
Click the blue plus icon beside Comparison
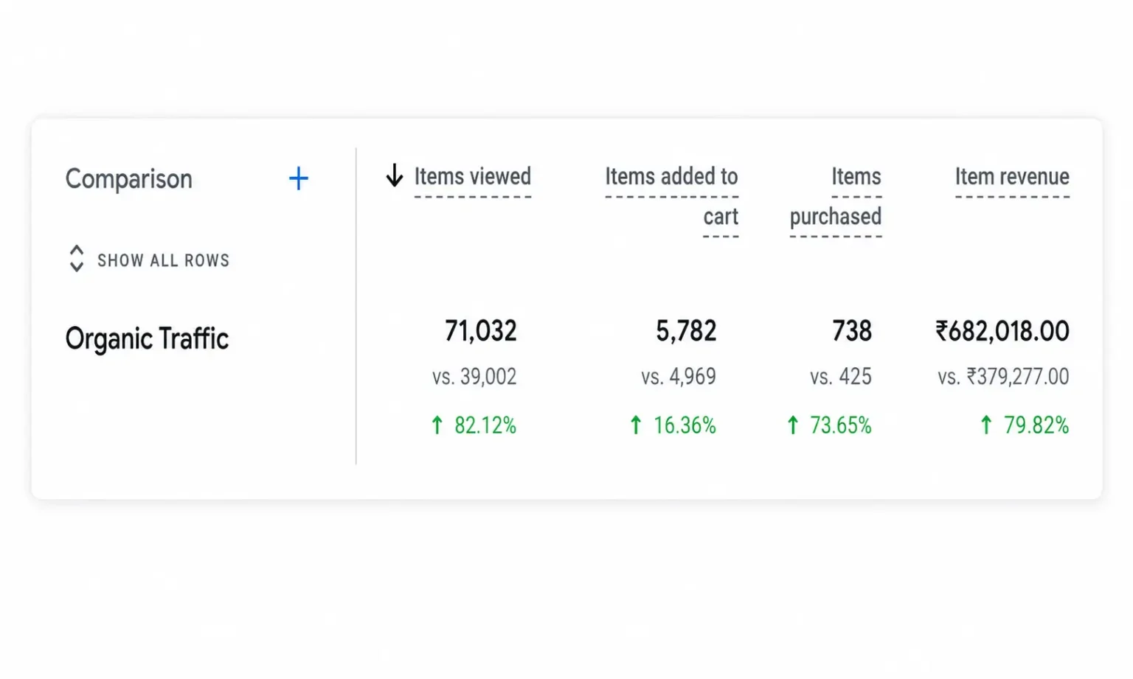298,178
